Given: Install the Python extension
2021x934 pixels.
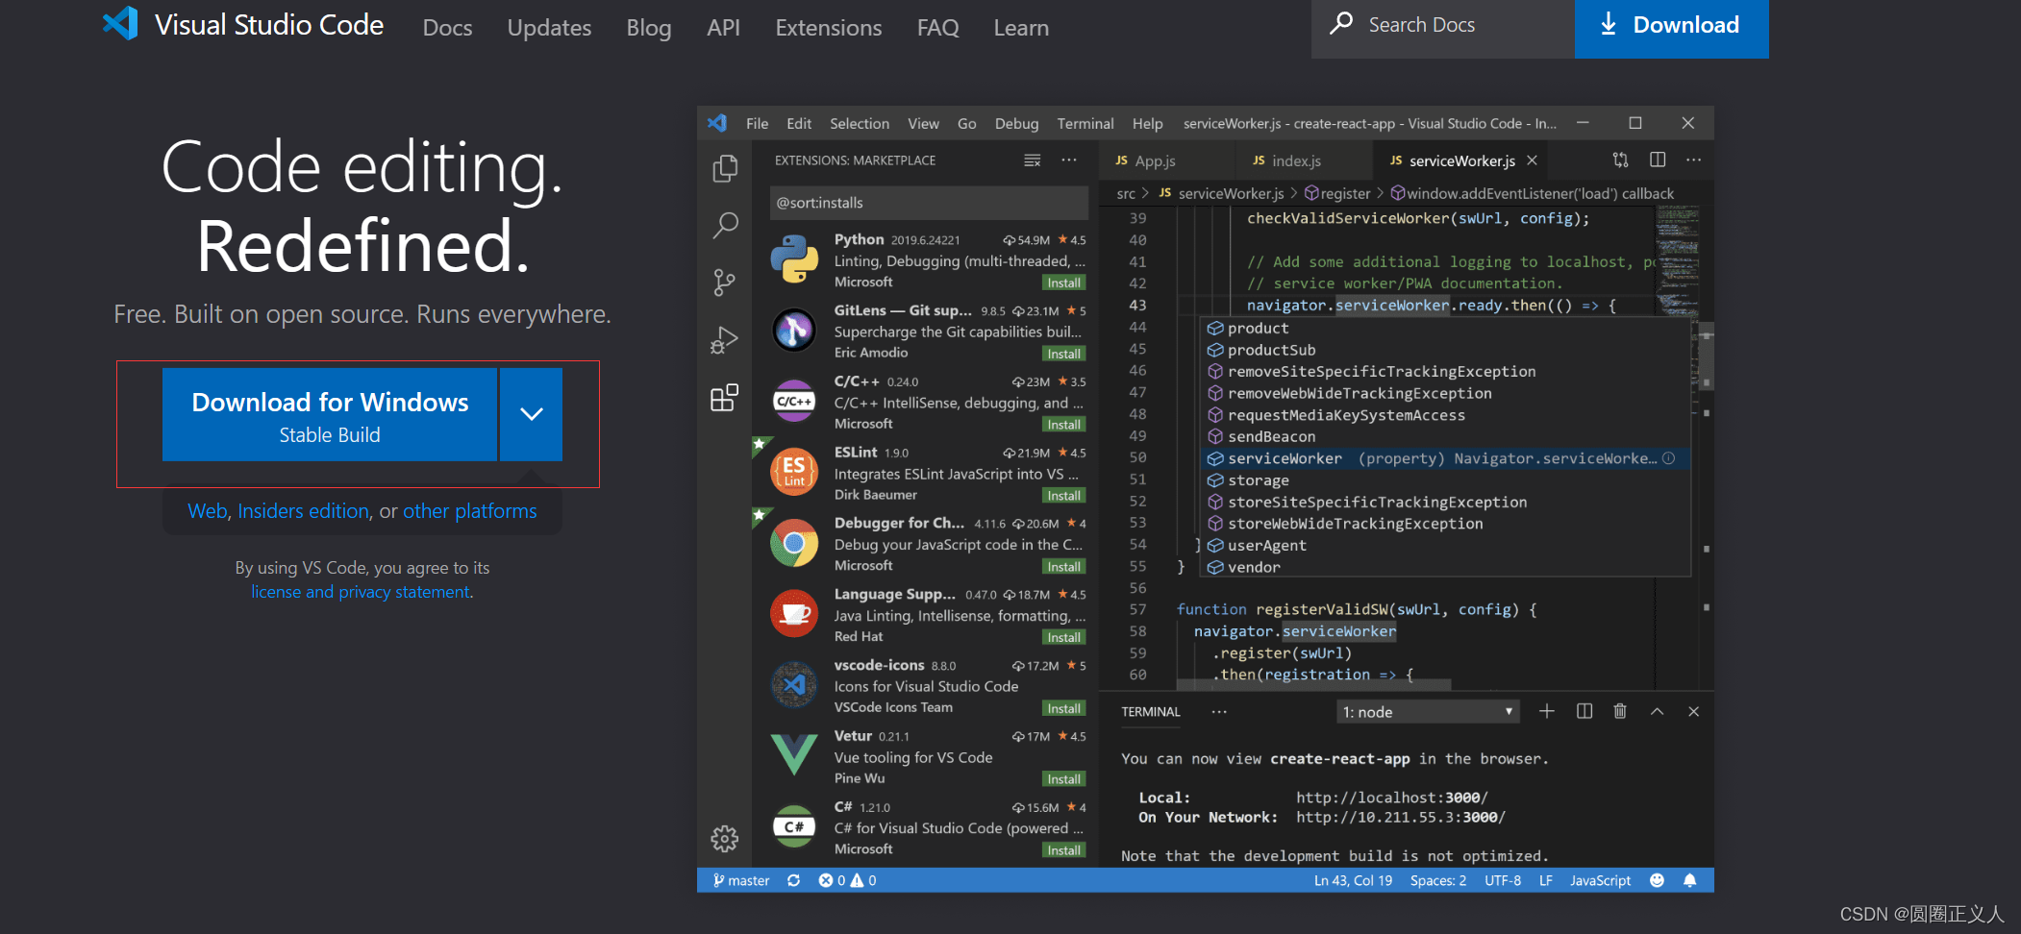Looking at the screenshot, I should click(x=1063, y=283).
